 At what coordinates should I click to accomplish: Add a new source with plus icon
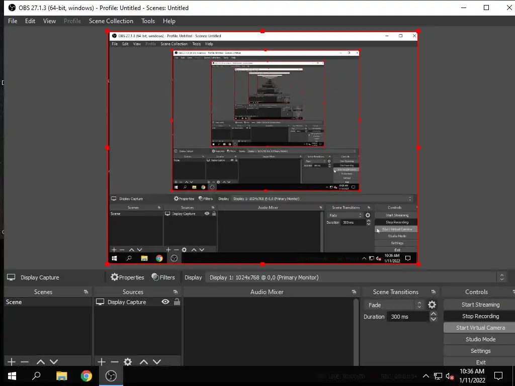tap(102, 362)
